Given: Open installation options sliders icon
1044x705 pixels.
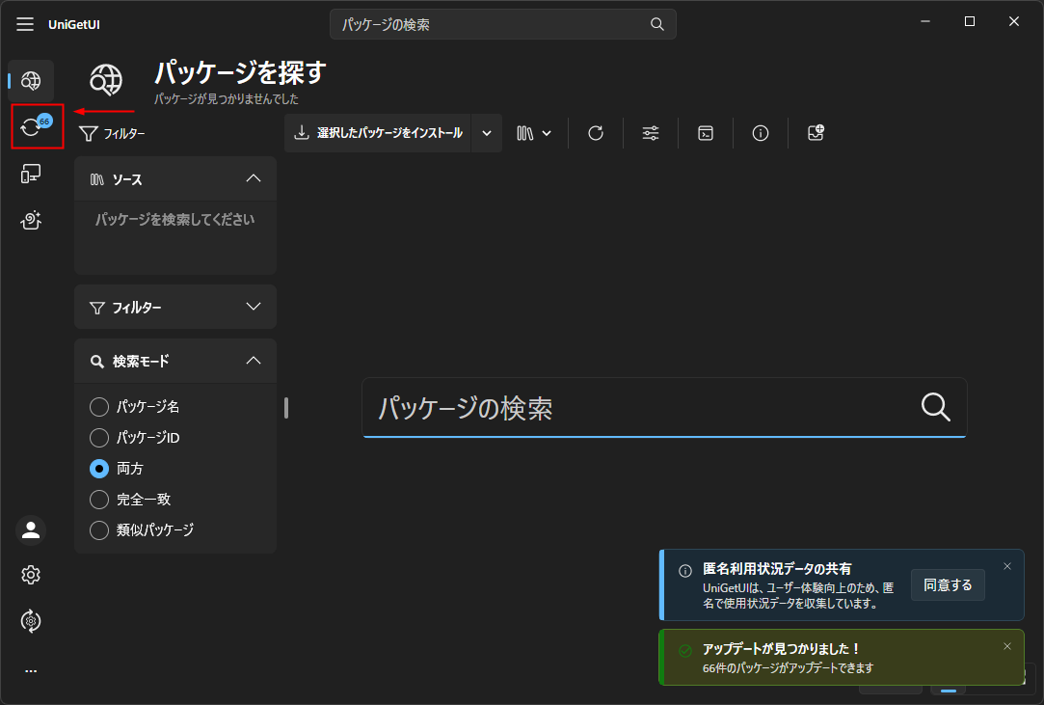Looking at the screenshot, I should pyautogui.click(x=651, y=133).
